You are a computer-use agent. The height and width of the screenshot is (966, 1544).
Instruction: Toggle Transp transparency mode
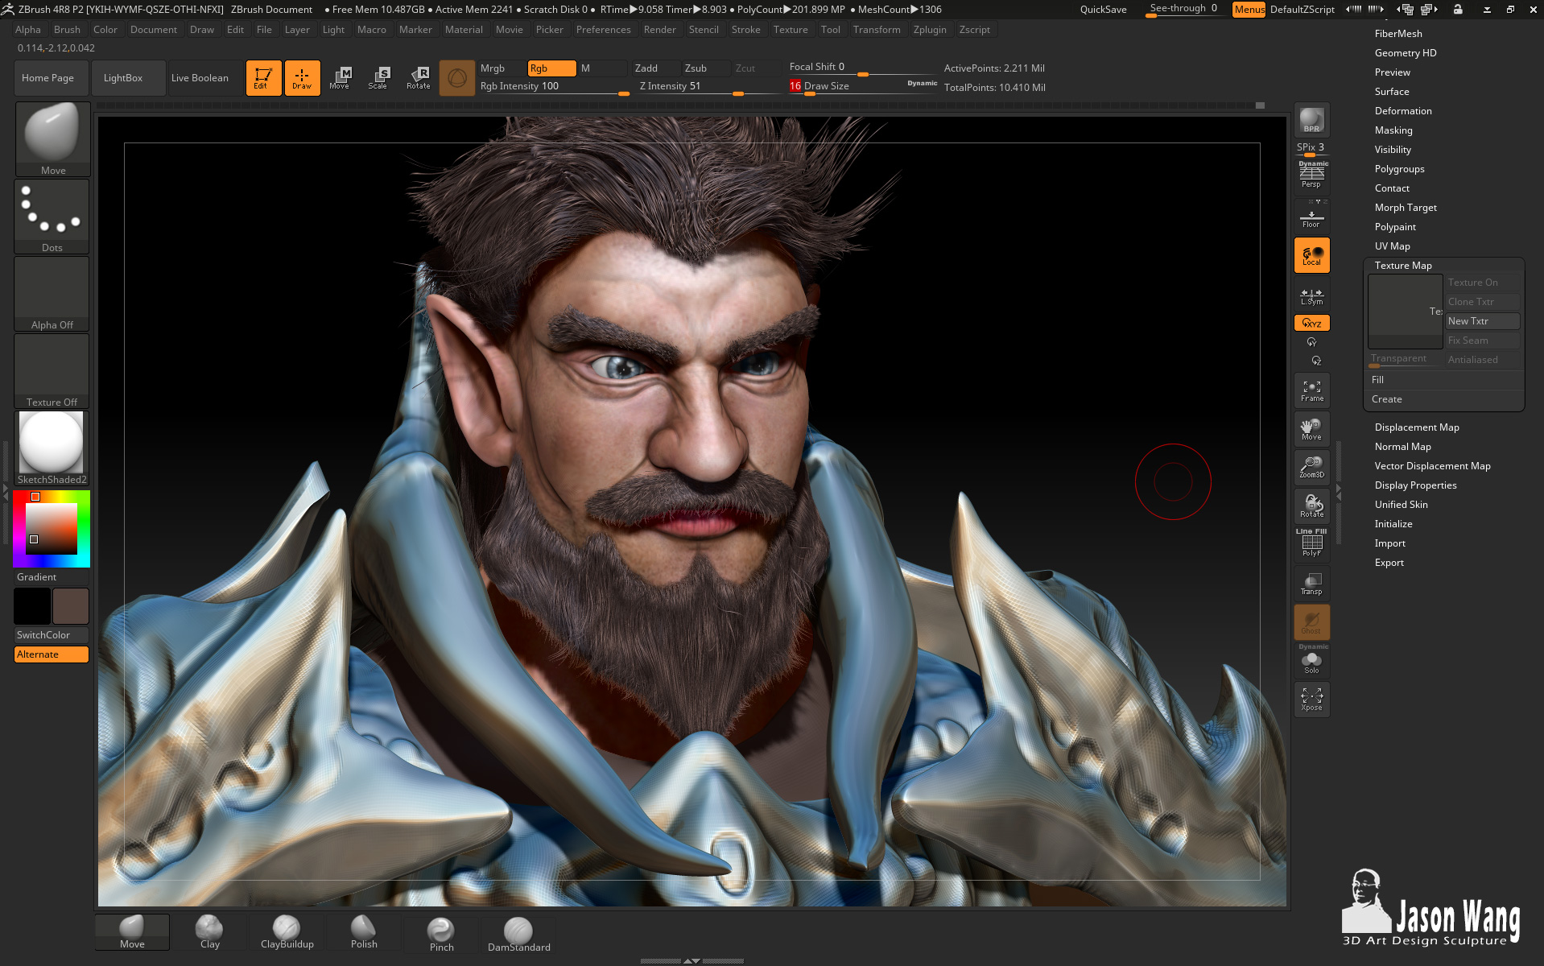coord(1311,584)
